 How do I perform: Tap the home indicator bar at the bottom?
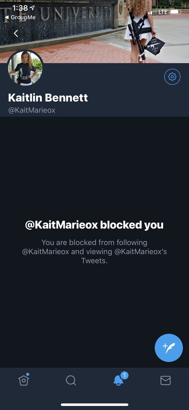(x=94, y=405)
